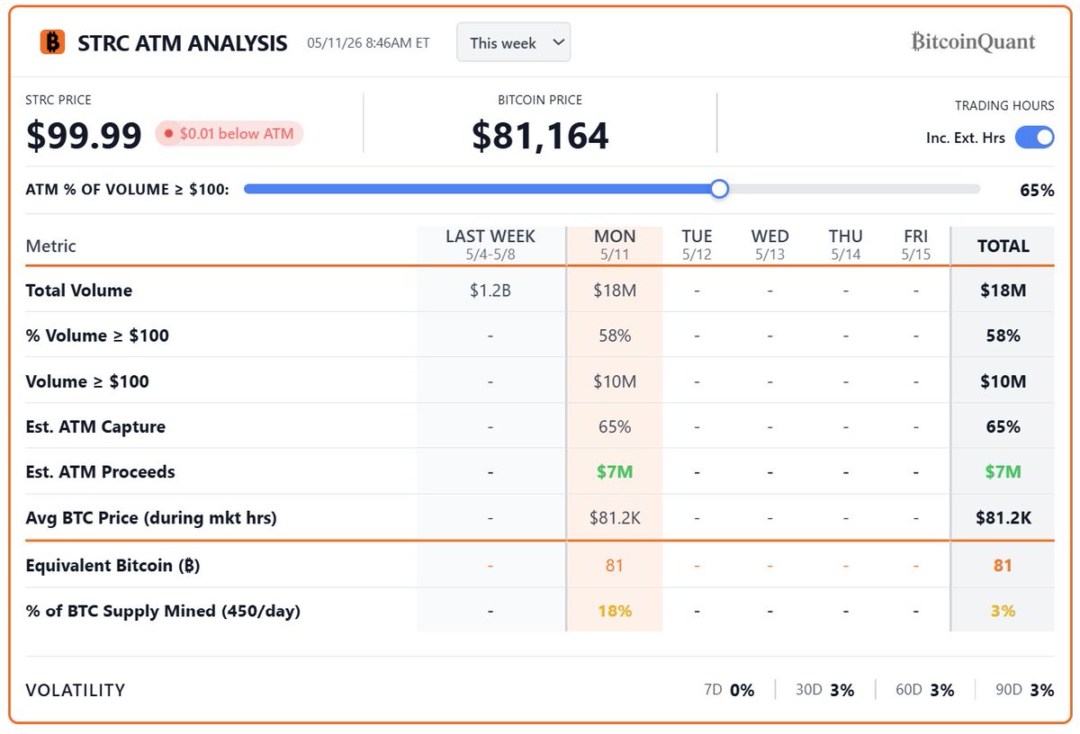Click the TOTAL $81.2K BTC price cell

tap(1003, 518)
